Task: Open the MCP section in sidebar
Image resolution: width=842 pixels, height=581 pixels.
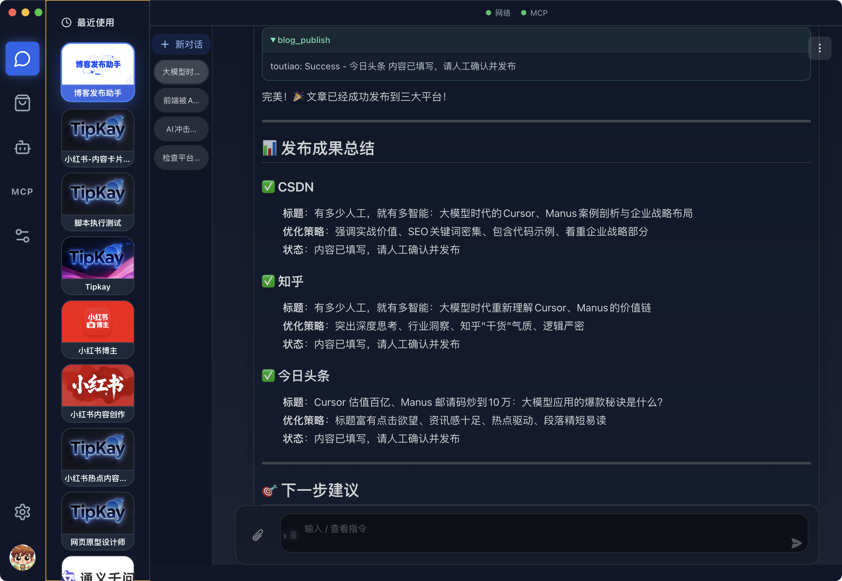Action: (x=22, y=191)
